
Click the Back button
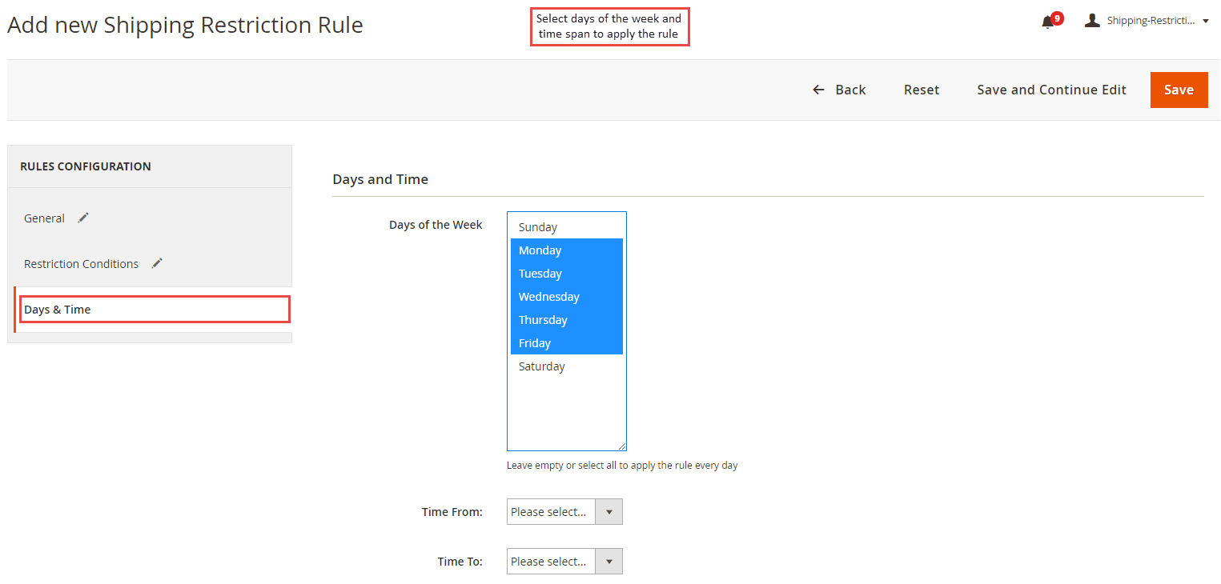[839, 90]
